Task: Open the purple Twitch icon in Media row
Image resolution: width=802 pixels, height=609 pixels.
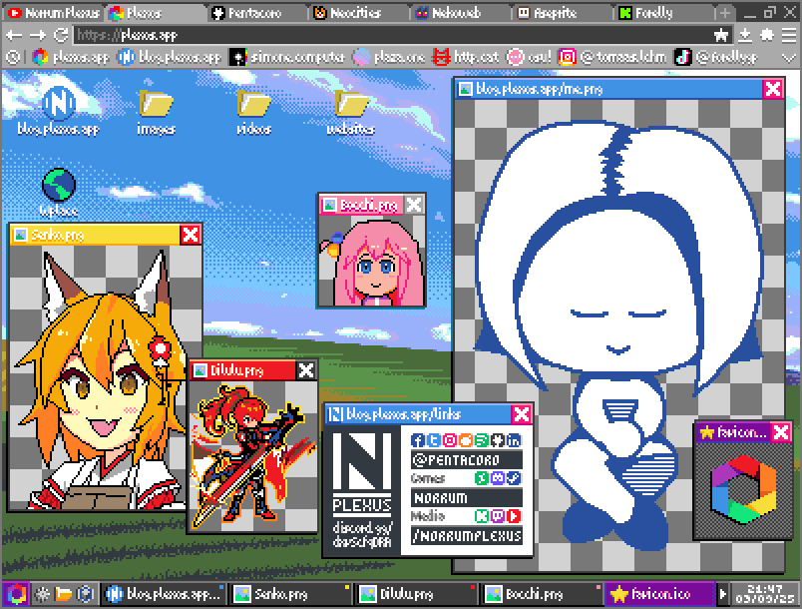Action: click(x=497, y=516)
